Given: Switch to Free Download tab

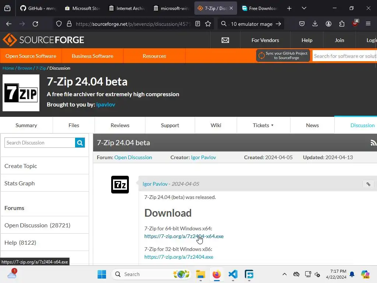Looking at the screenshot, I should [x=260, y=8].
